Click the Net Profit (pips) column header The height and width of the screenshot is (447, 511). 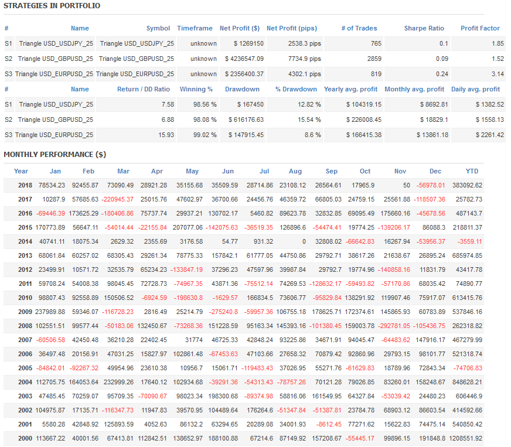292,28
